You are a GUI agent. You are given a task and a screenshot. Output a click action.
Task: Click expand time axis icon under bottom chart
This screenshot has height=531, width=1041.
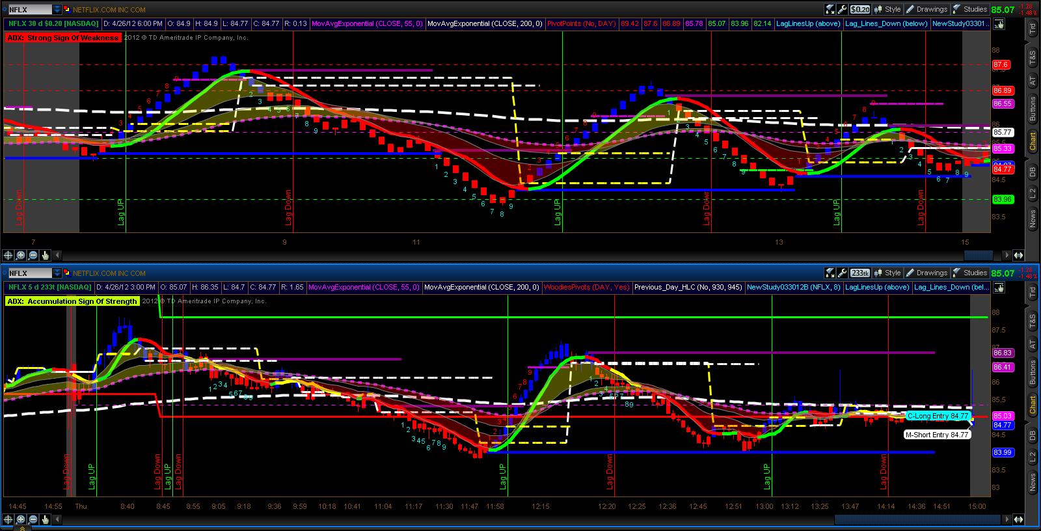pos(1019,519)
